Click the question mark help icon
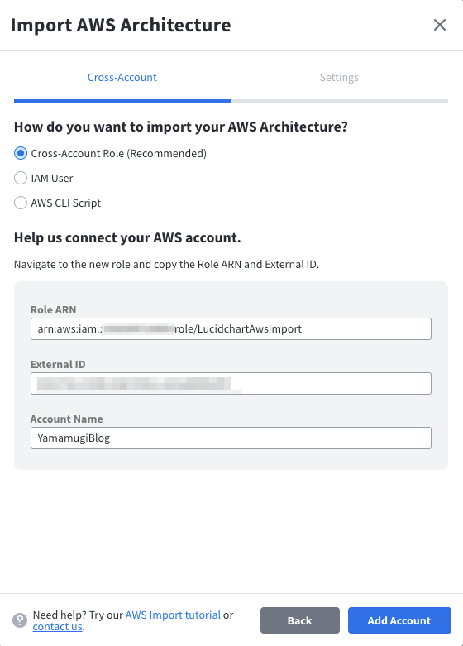This screenshot has width=463, height=646. coord(20,620)
